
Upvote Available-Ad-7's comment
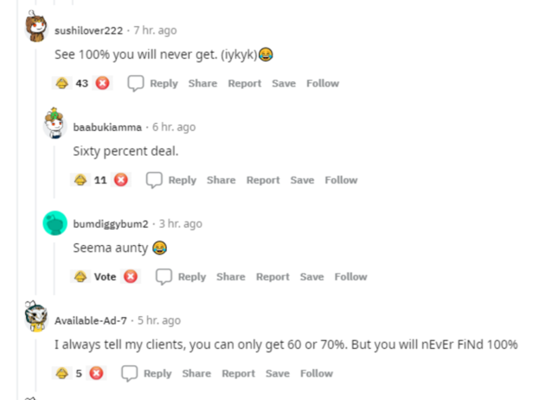tap(61, 373)
